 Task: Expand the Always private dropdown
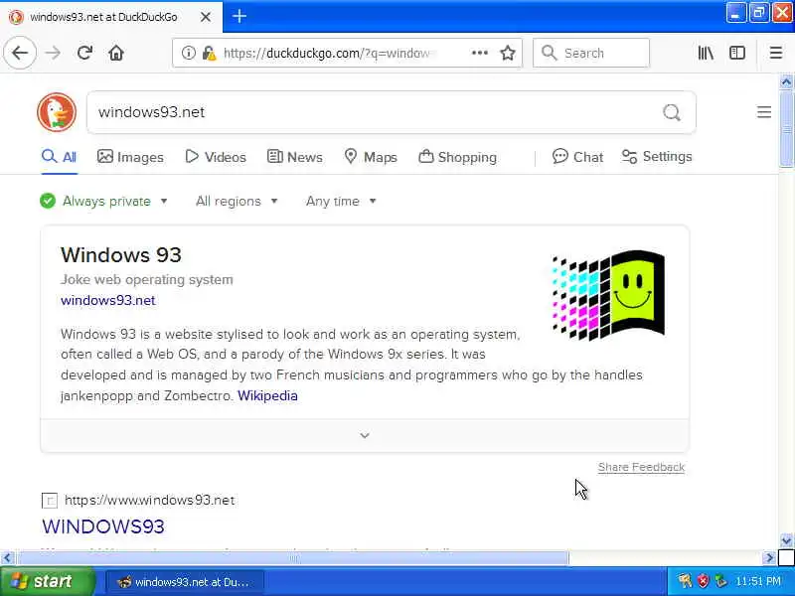coord(104,202)
